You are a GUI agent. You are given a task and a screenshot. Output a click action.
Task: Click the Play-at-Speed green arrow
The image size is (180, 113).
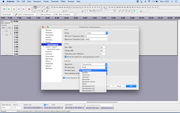pos(135,11)
